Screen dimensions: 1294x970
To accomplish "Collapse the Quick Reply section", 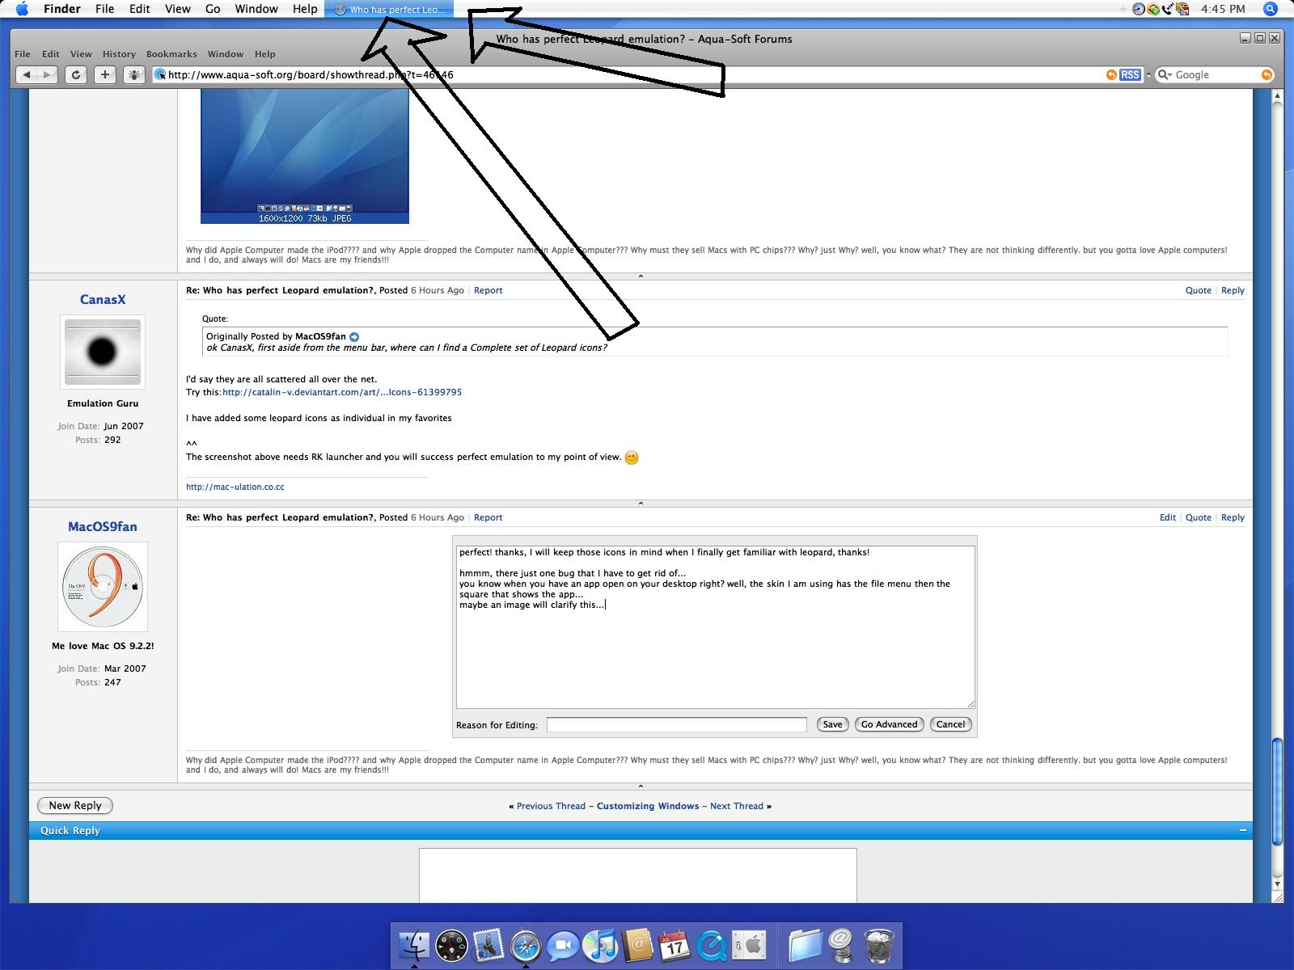I will [x=1242, y=830].
